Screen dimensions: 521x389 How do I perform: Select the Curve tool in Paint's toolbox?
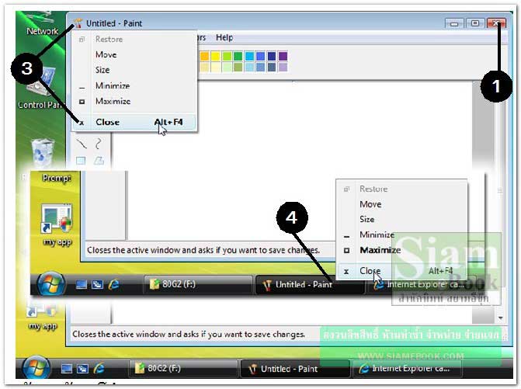click(99, 144)
